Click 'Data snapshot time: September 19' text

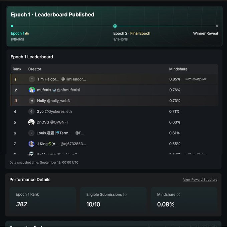pyautogui.click(x=44, y=163)
